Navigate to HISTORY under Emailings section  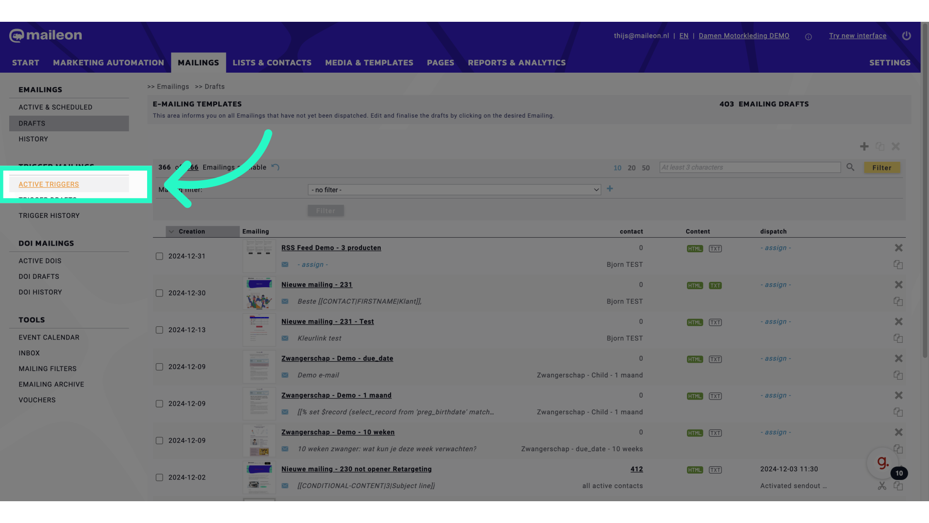[33, 138]
